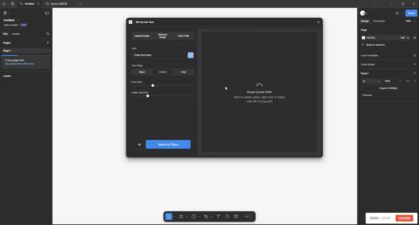Open the Figma home icon
Viewport: 419px width, 225px height.
(x=4, y=4)
